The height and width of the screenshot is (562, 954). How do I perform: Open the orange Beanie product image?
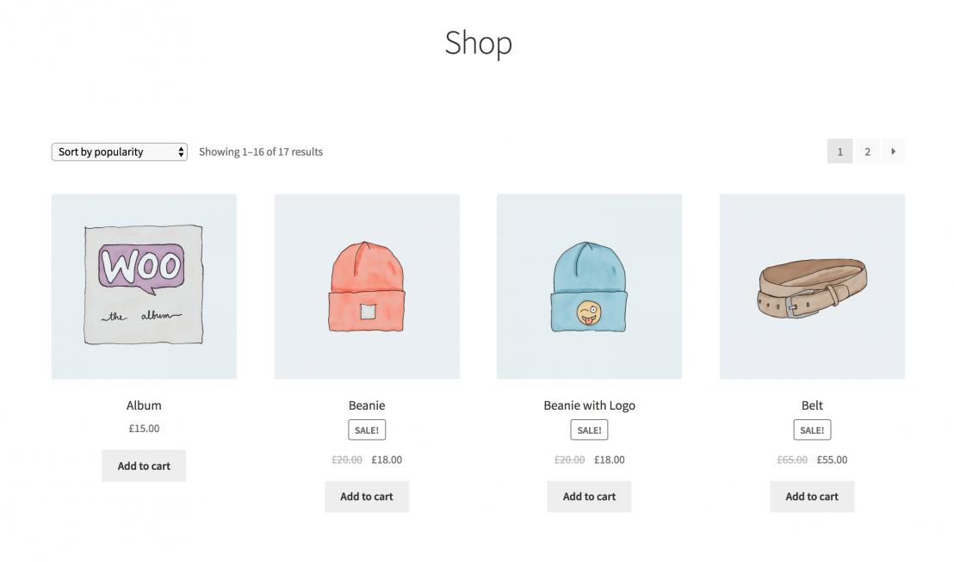pos(367,287)
